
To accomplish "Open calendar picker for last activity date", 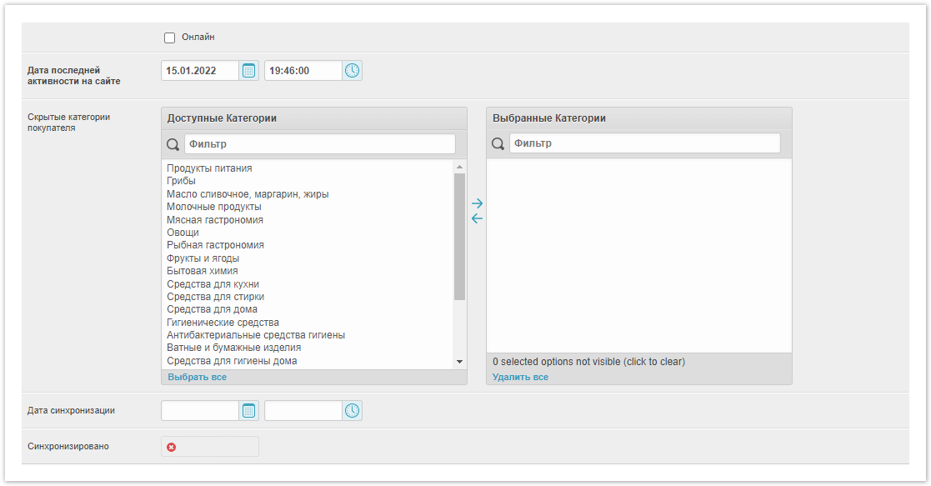I will click(249, 71).
